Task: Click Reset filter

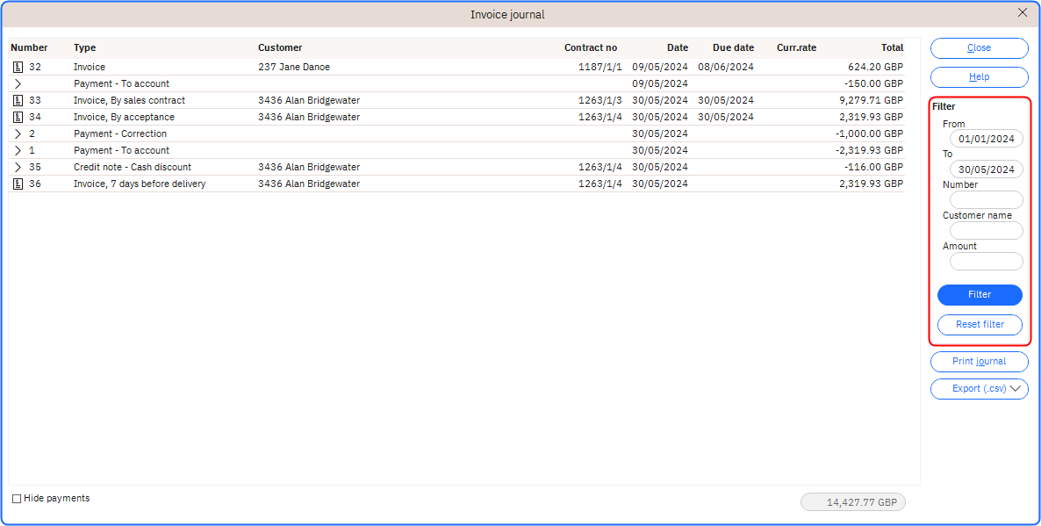Action: (x=980, y=324)
